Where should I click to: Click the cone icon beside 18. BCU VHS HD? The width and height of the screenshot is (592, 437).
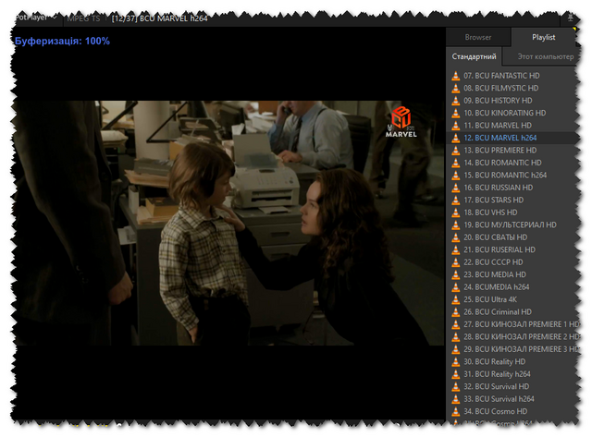(x=456, y=212)
